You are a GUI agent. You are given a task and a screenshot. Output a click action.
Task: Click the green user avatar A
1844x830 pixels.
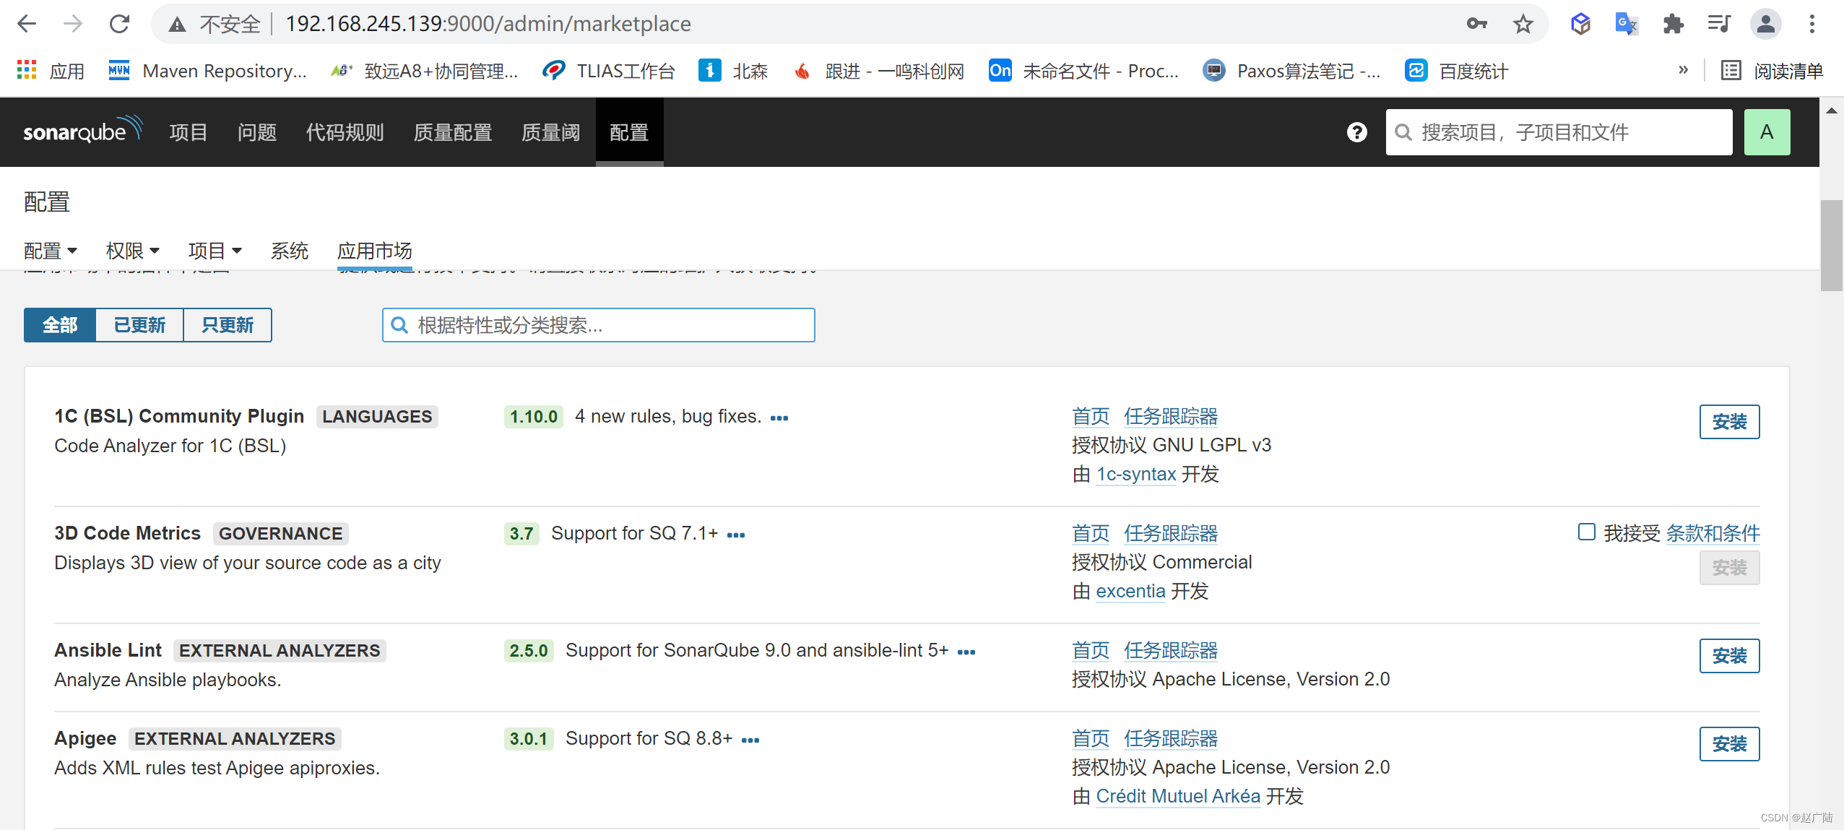click(1766, 132)
